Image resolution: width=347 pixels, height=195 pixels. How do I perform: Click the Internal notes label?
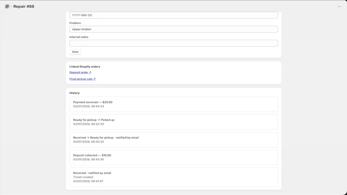click(79, 37)
